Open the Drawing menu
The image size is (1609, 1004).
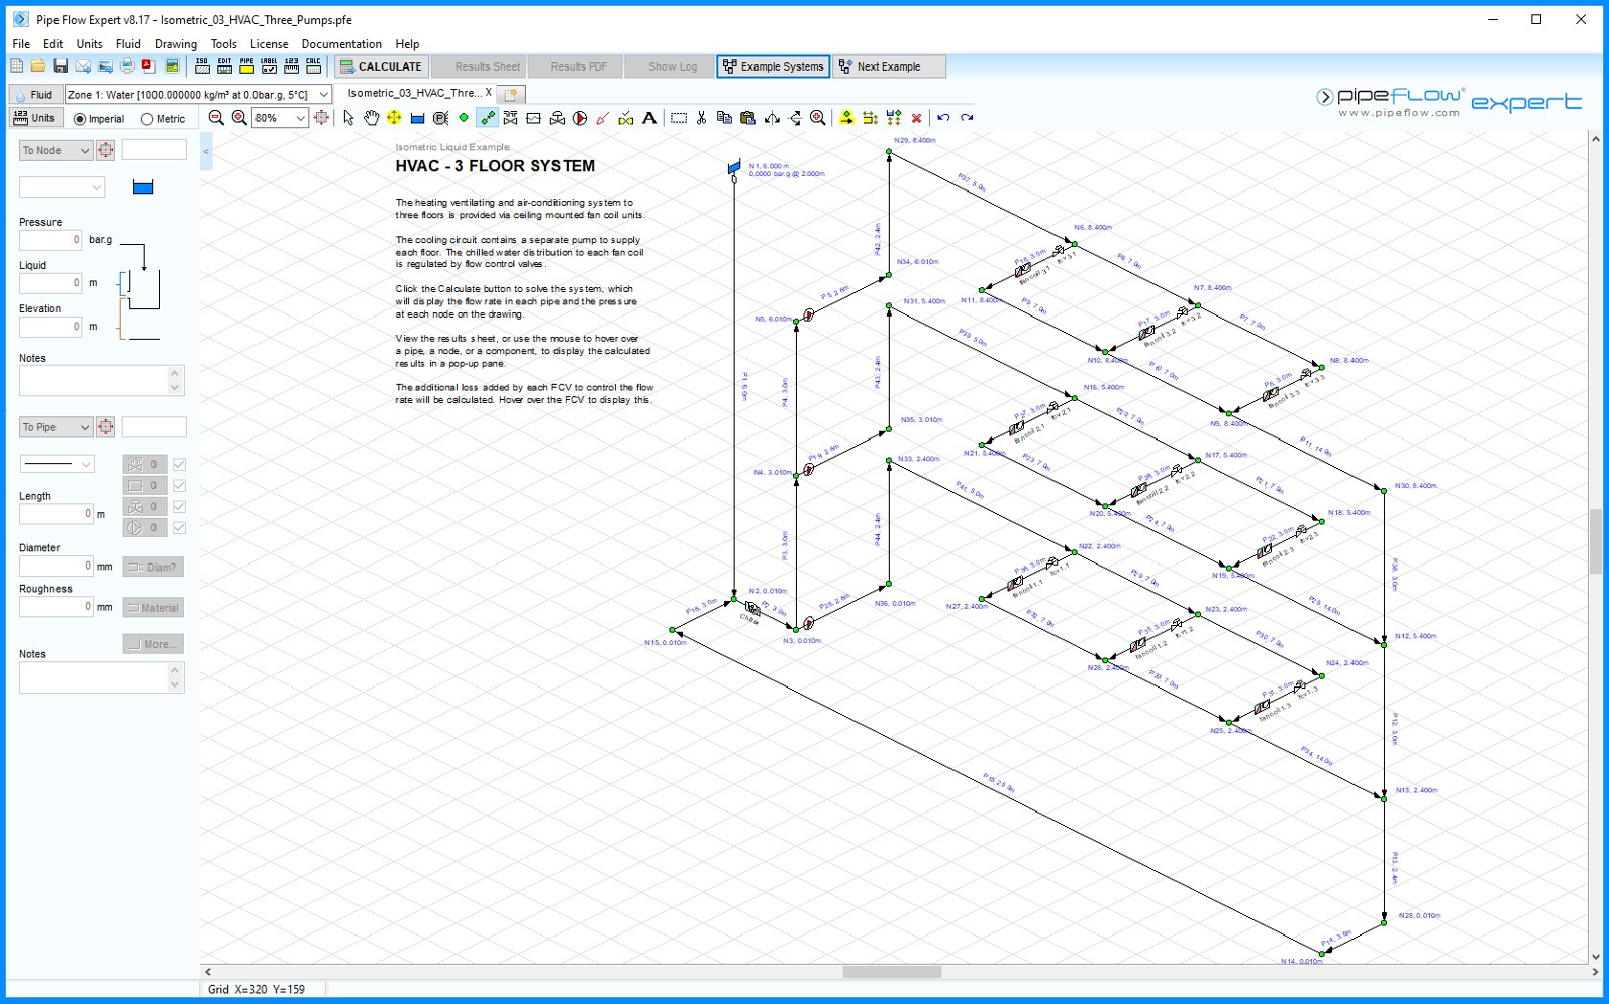click(x=176, y=43)
